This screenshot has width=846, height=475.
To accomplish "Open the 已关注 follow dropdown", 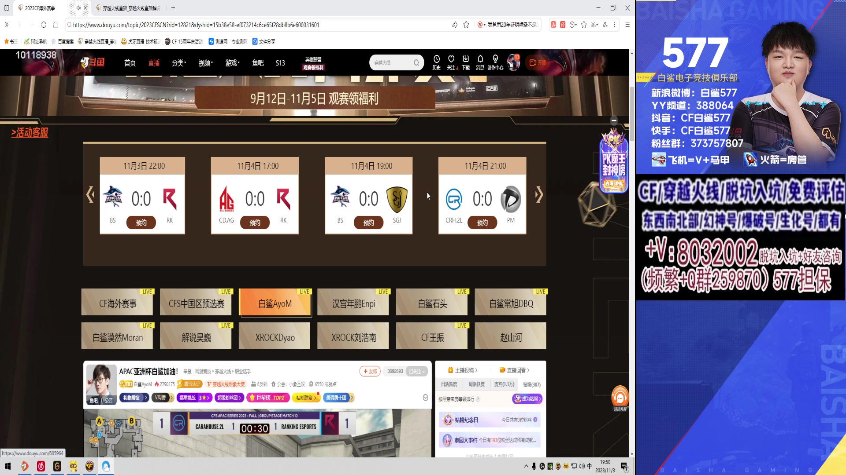I will coord(417,371).
